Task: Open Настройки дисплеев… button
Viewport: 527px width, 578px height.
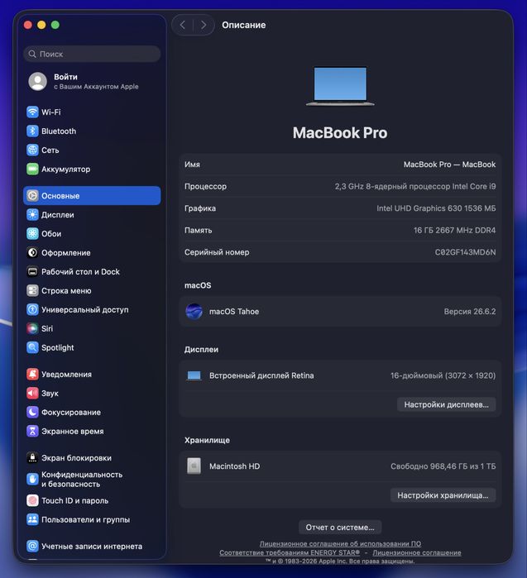Action: 446,404
